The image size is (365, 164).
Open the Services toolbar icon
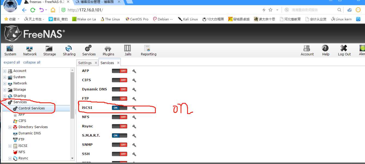89,51
